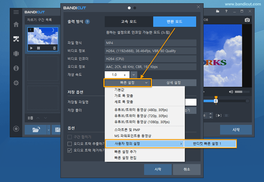Uncheck Remove audio track checkbox

click(x=69, y=150)
